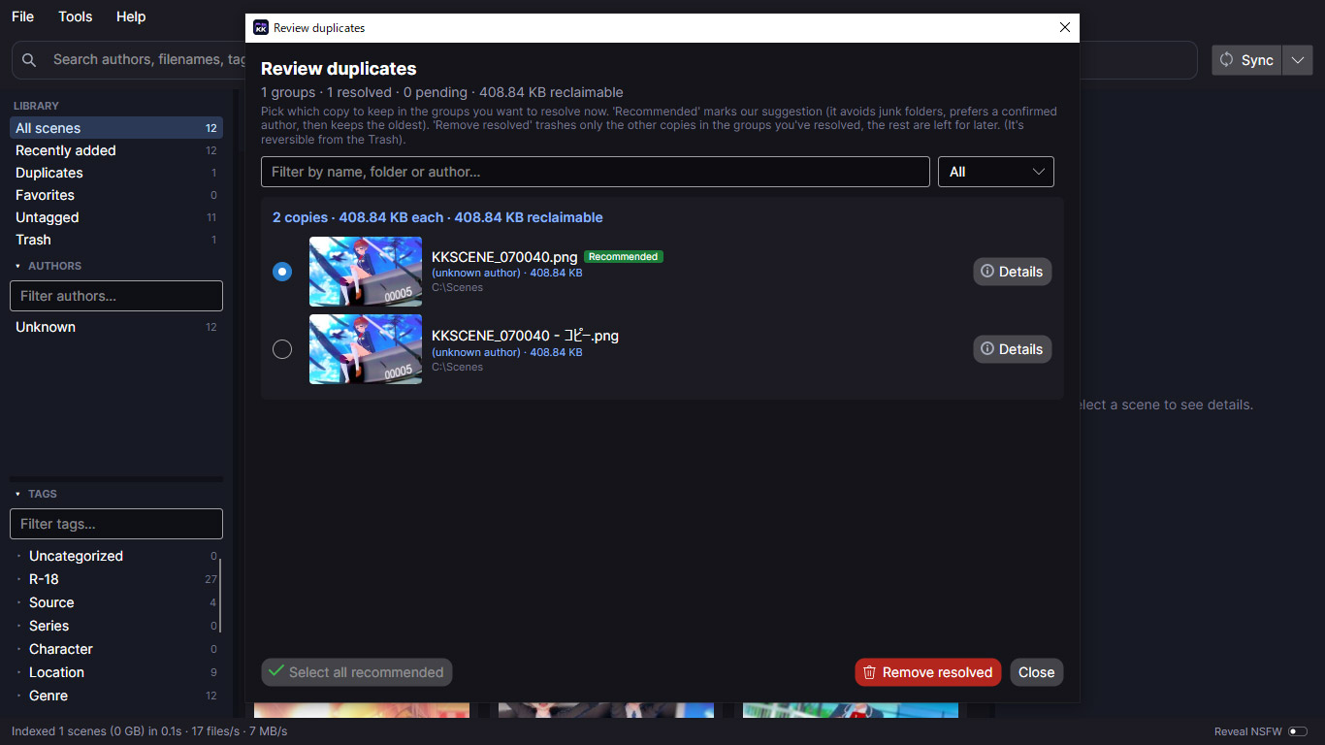Viewport: 1325px width, 745px height.
Task: Expand the Source tag group
Action: [18, 602]
